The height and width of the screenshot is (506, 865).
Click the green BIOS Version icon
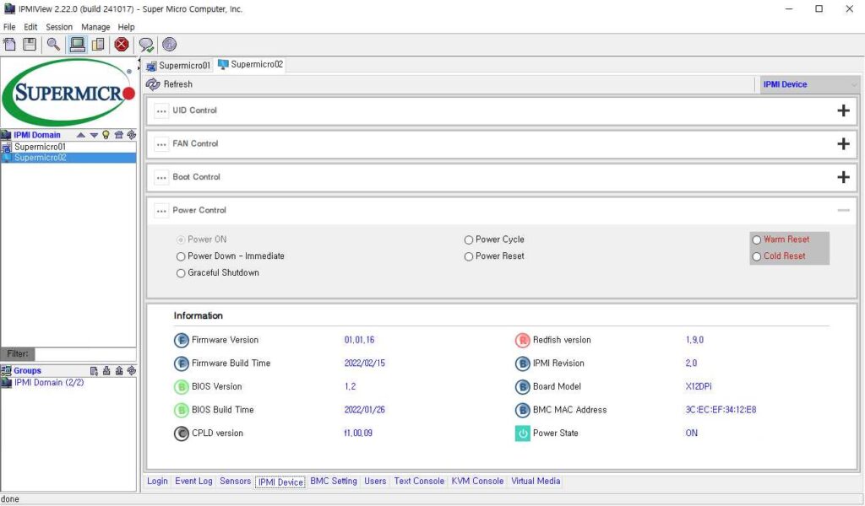click(182, 386)
